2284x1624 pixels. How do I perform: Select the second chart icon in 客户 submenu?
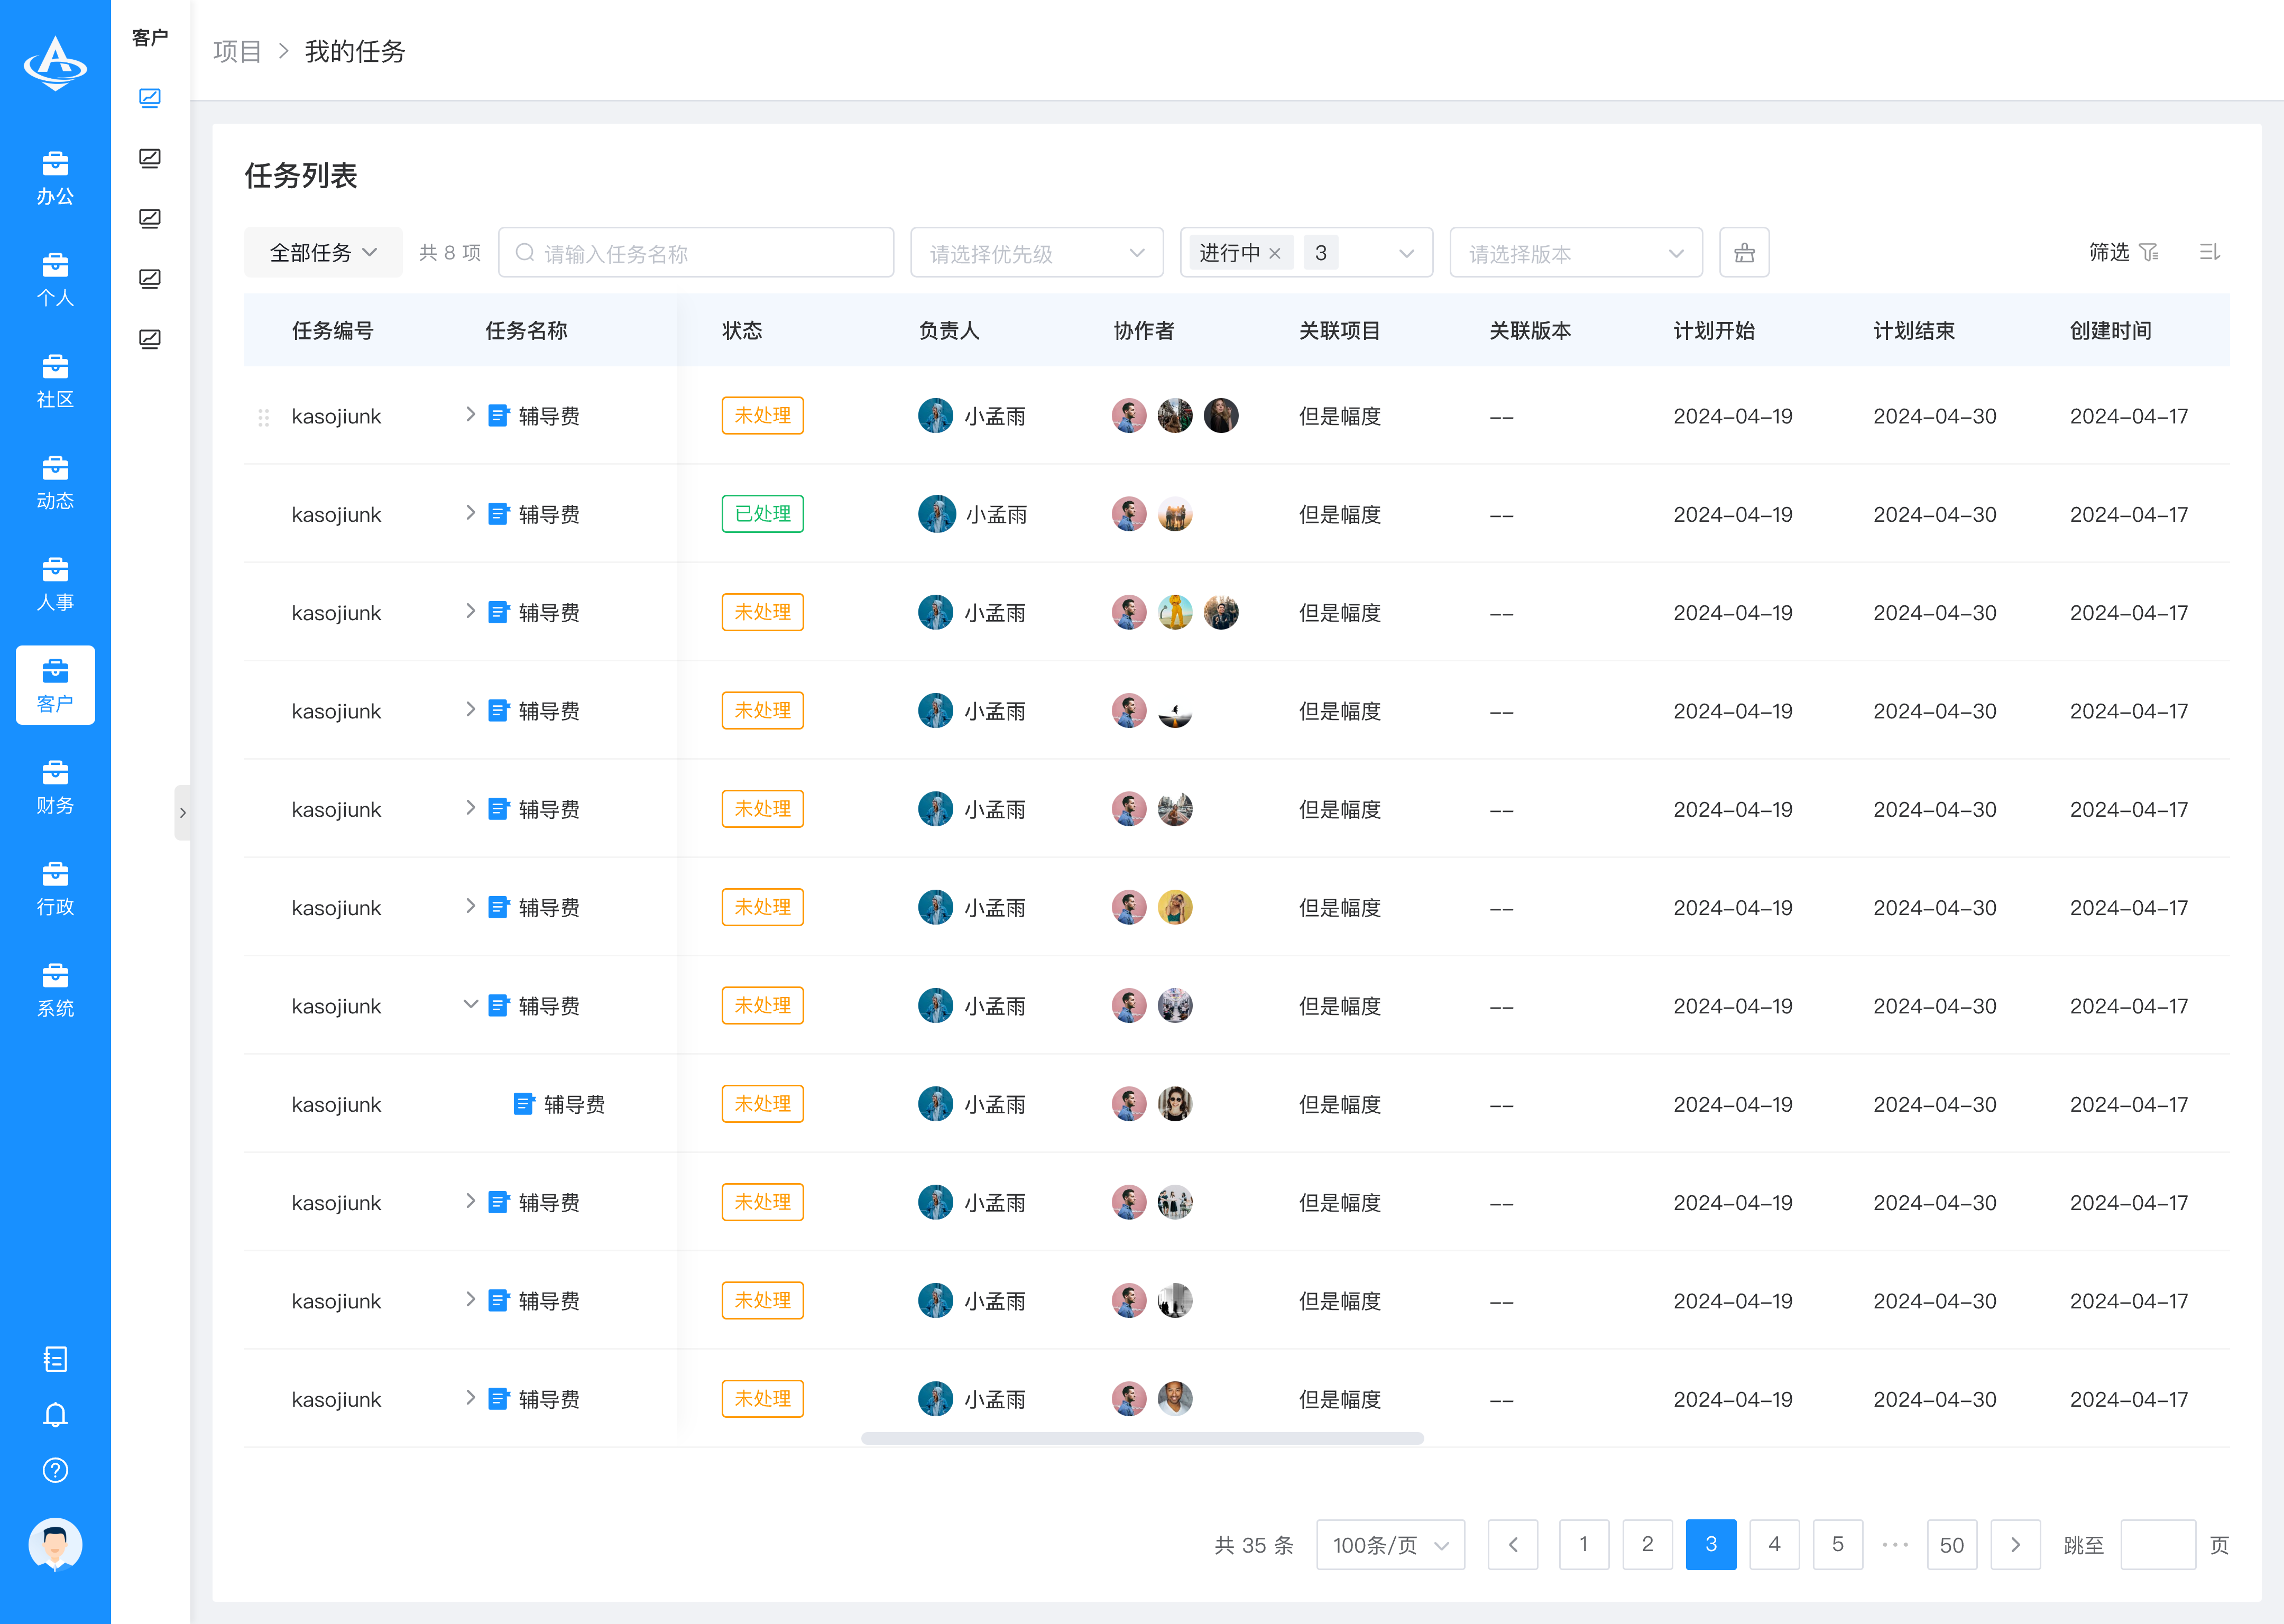(150, 158)
